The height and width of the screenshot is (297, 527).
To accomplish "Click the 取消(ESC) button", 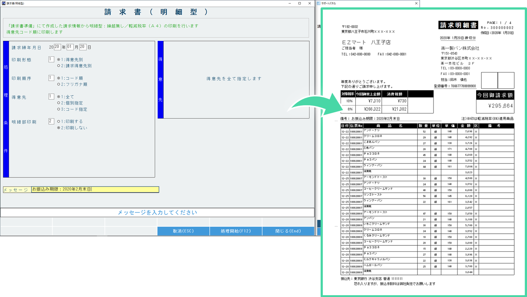I will coord(183,231).
